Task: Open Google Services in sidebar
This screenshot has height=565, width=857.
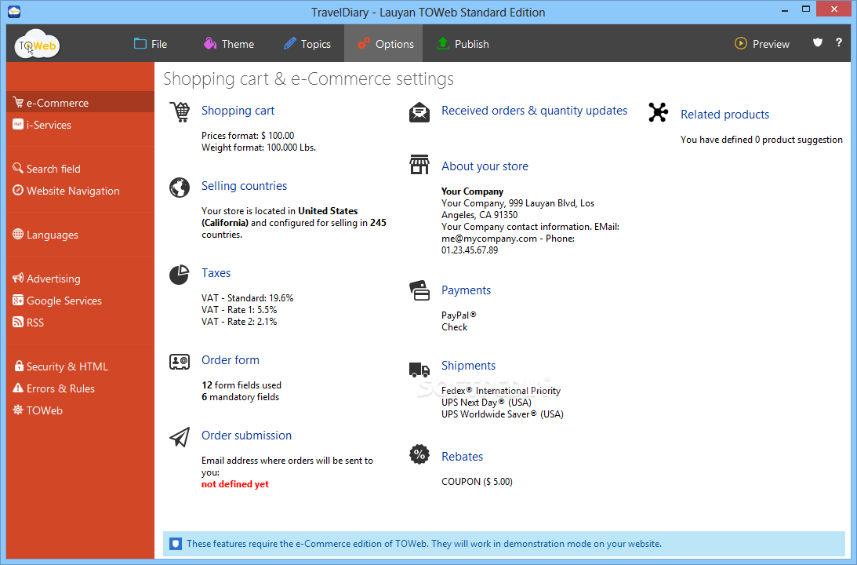Action: point(80,301)
